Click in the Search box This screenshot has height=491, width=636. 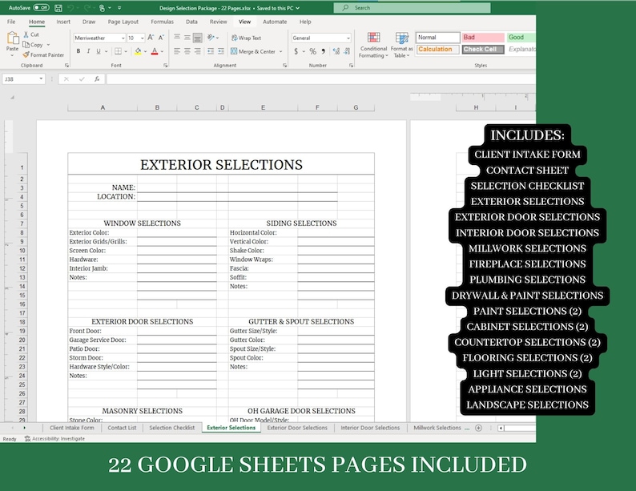pos(412,8)
